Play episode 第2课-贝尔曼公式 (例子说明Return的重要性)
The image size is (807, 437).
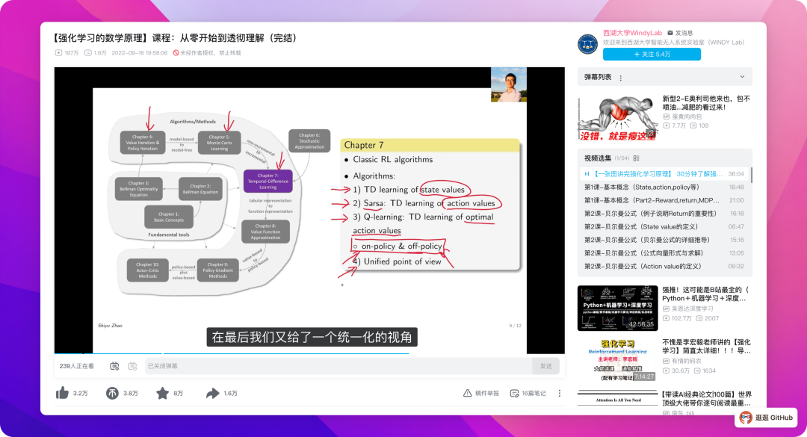click(x=664, y=214)
